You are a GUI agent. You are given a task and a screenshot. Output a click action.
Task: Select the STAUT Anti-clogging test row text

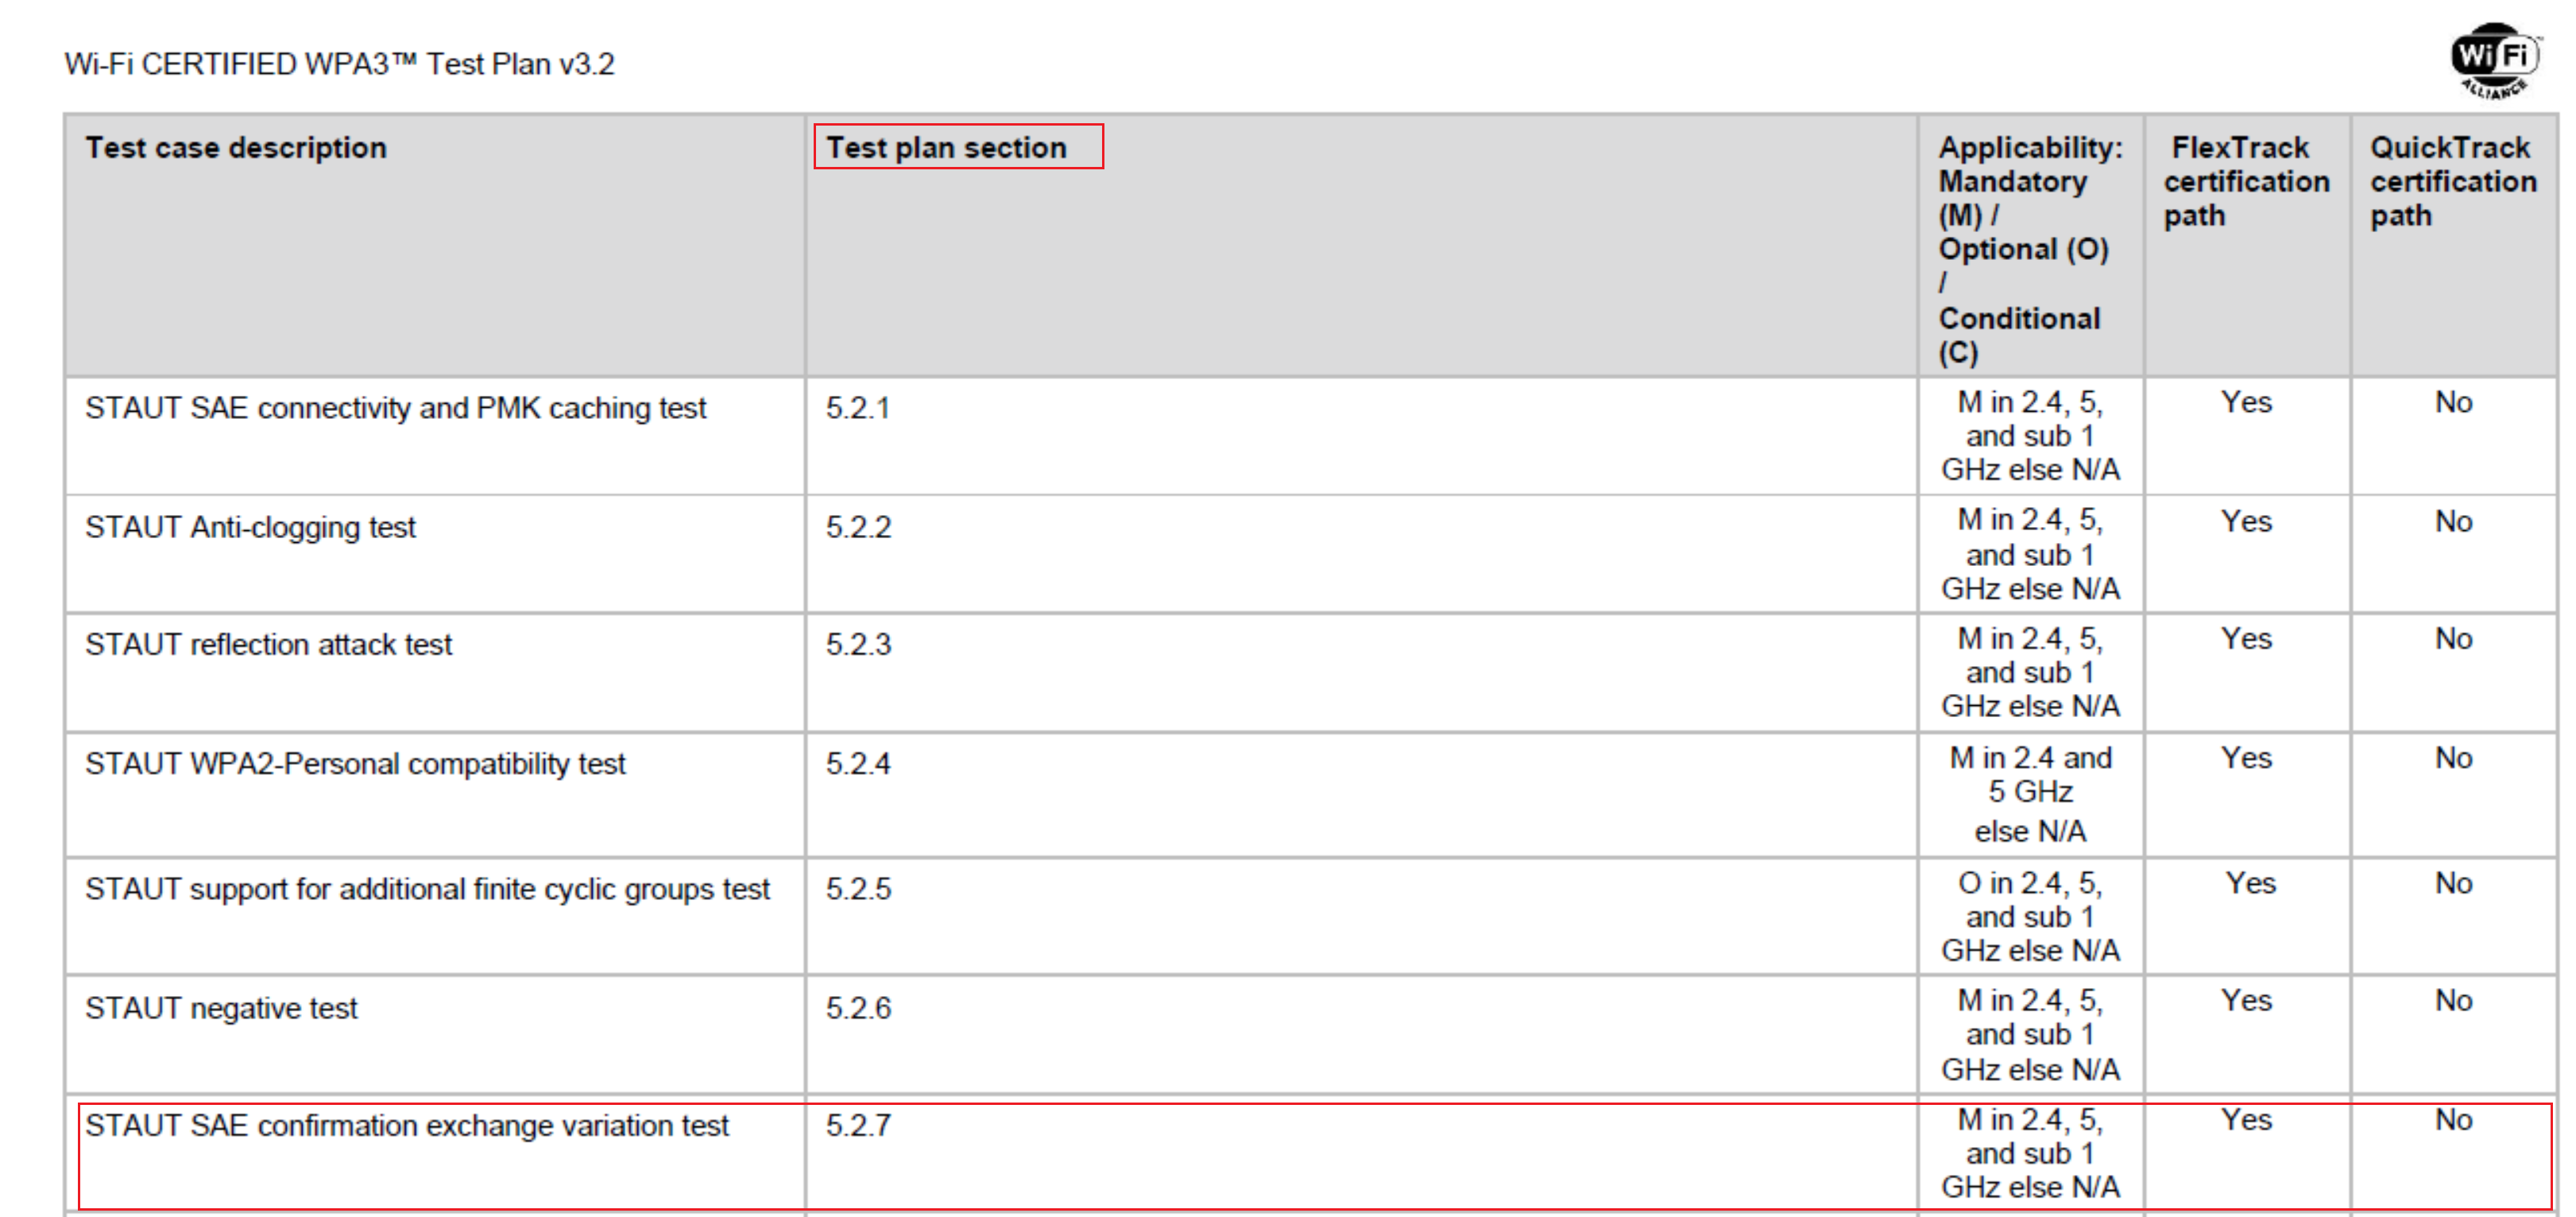250,528
